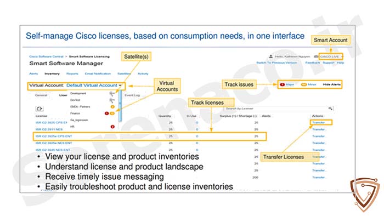This screenshot has width=384, height=216.
Task: Open the ISR G2 2911 NES license
Action: 49,129
